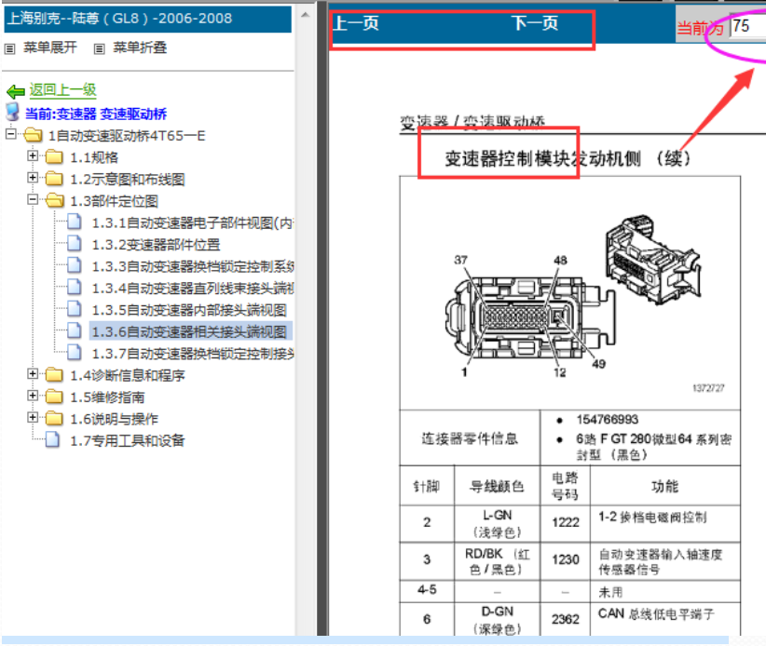766x646 pixels.
Task: Click the 1.3.4 document page icon
Action: pyautogui.click(x=75, y=287)
